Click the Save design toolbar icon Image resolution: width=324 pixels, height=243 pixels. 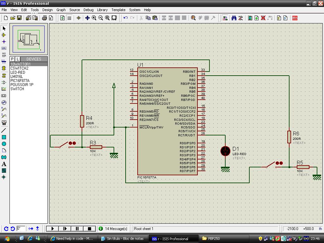tap(19, 18)
